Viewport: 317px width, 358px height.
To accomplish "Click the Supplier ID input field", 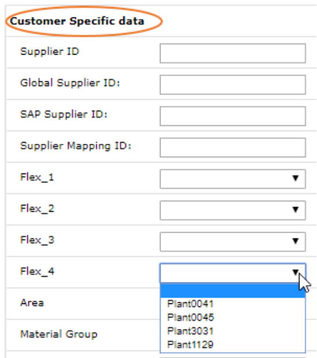I will click(232, 53).
